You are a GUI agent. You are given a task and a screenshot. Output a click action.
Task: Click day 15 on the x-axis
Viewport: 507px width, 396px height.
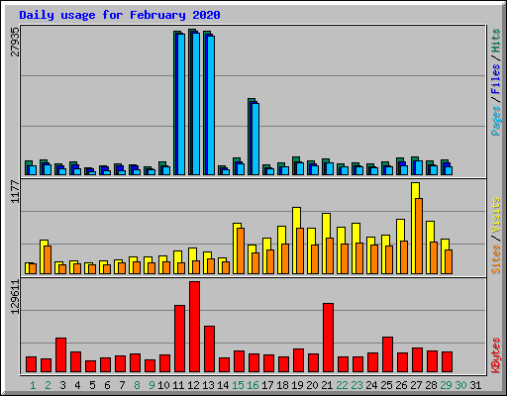click(238, 385)
